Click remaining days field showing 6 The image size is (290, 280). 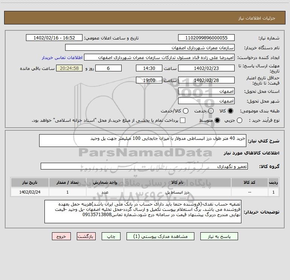click(108, 68)
